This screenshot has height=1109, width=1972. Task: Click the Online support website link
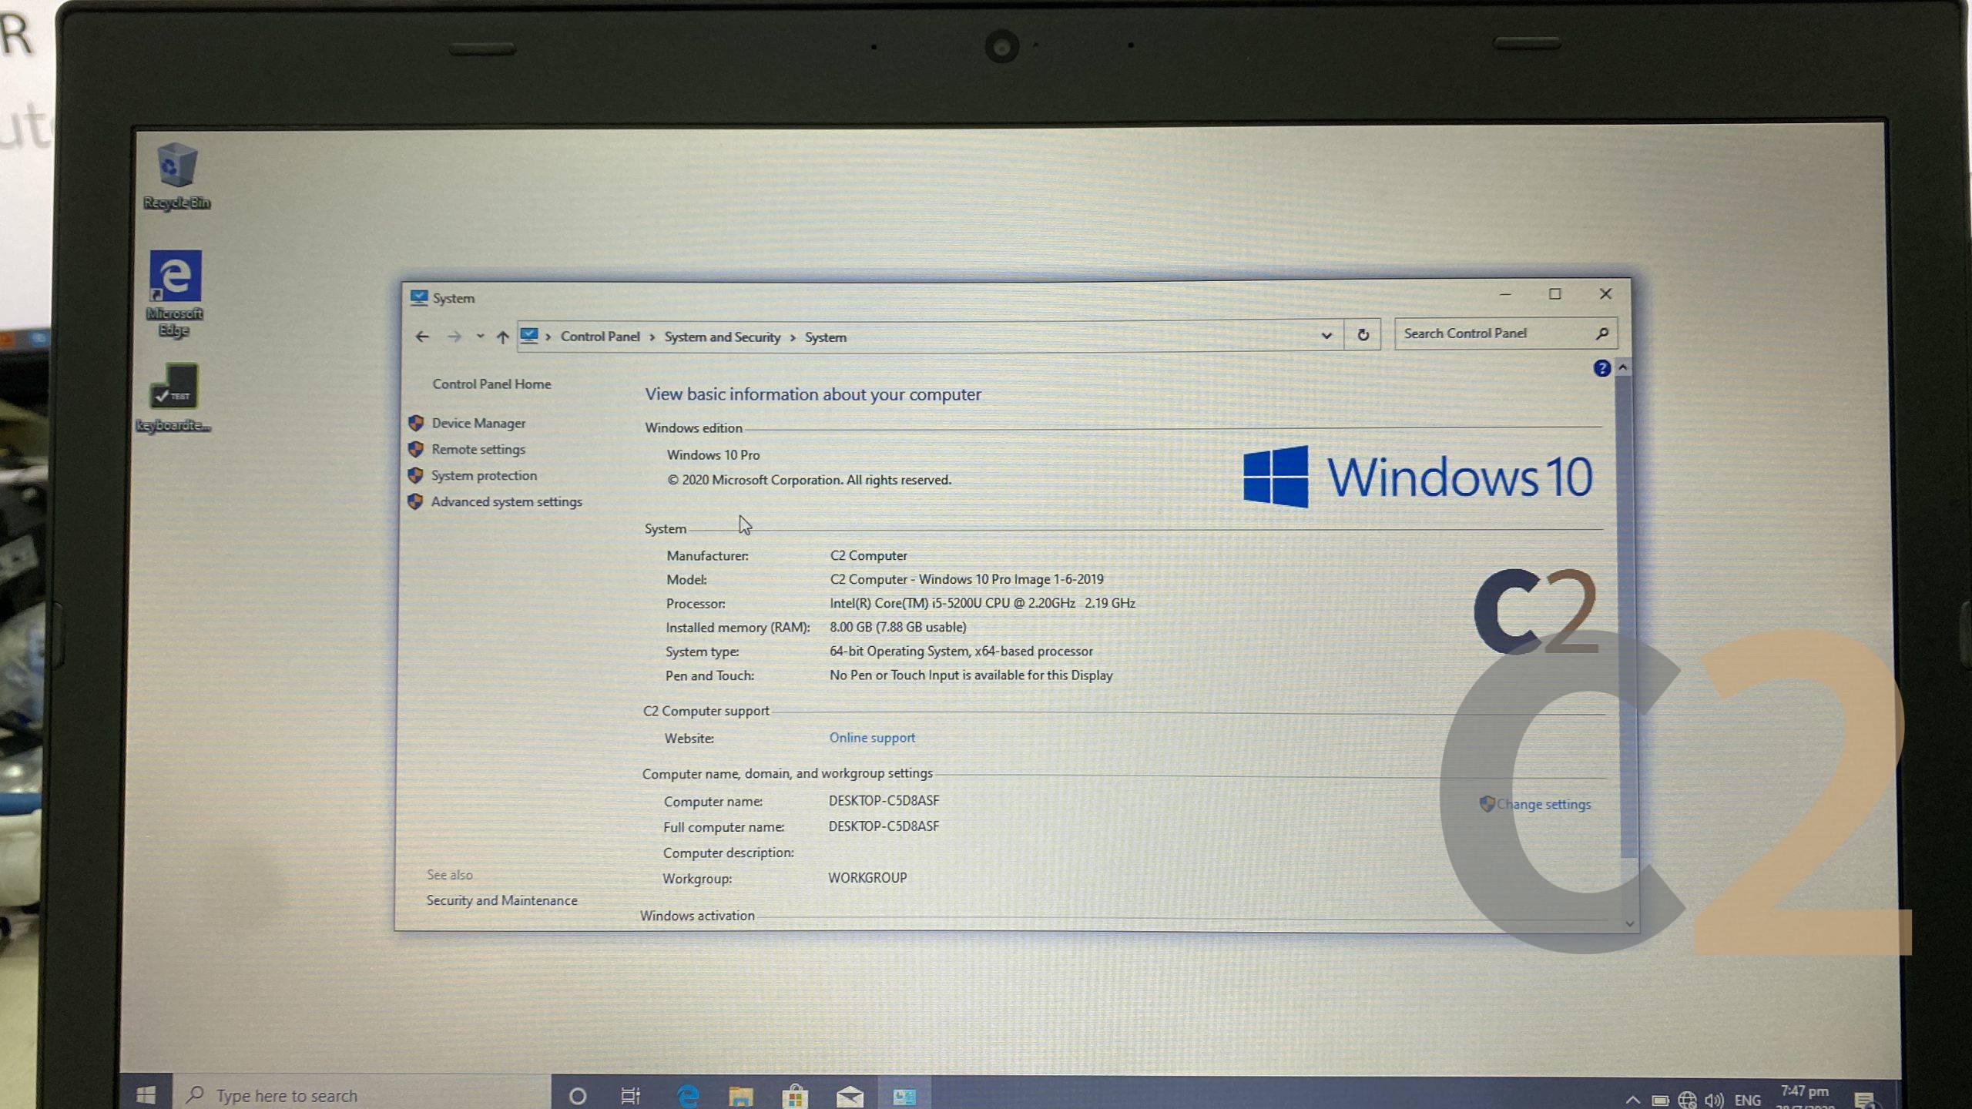(x=872, y=737)
